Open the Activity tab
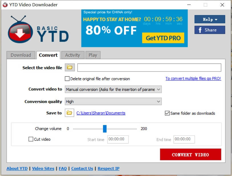 (x=73, y=55)
